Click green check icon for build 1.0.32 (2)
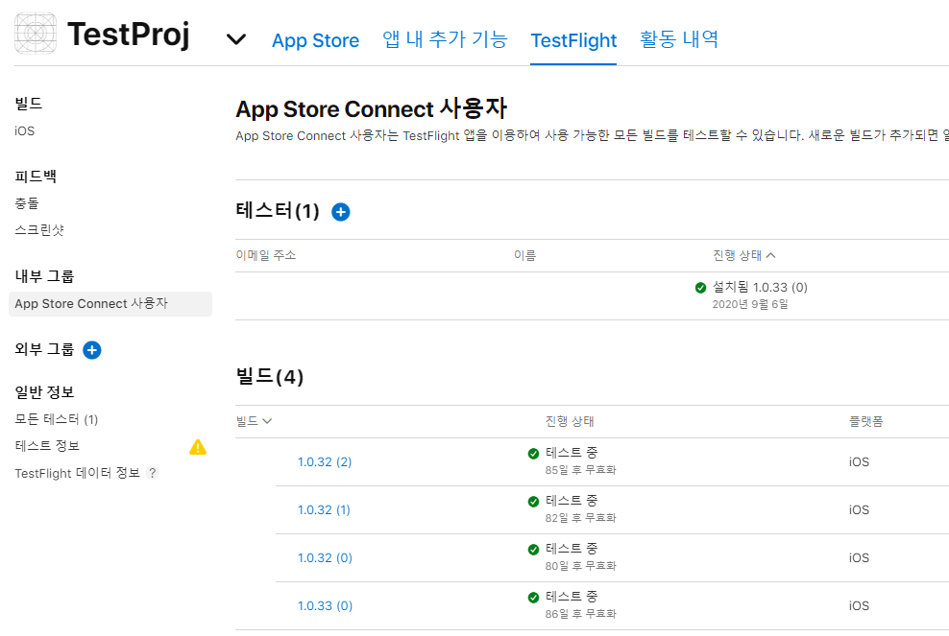 click(533, 454)
